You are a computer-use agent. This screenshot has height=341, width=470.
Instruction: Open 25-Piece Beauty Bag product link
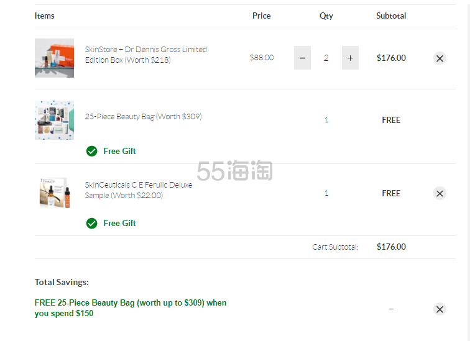(143, 116)
